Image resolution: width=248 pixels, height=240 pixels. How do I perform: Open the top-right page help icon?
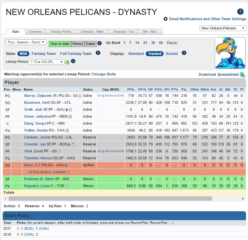(x=240, y=12)
